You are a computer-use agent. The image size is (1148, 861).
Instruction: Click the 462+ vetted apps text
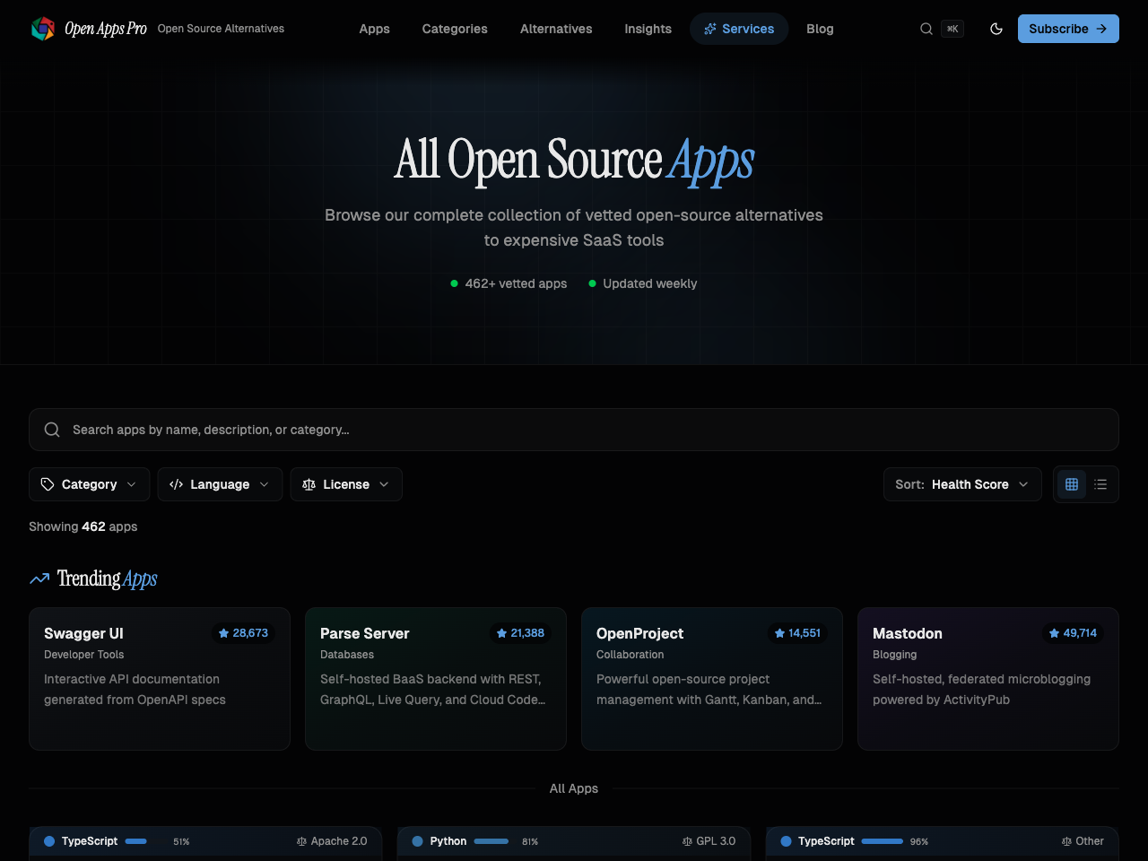tap(516, 283)
